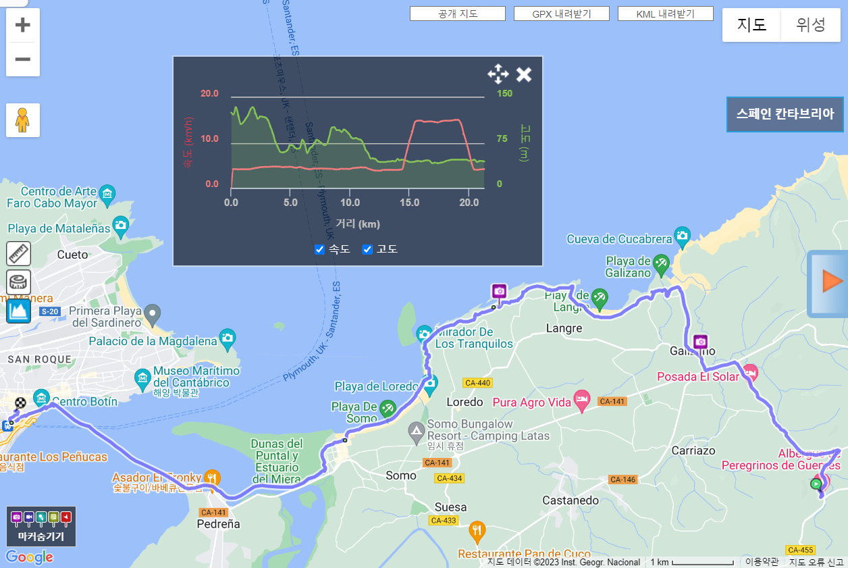
Task: Open Playa De Somo beach pin
Action: (387, 408)
